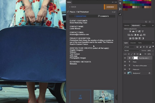The image size is (155, 103).
Task: Switch to the Comments tab
Action: click(x=103, y=16)
